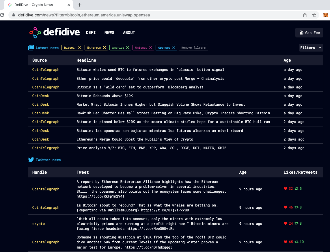Open the Gas Fee pump icon
Viewport: 330px width, 252px height.
[x=301, y=33]
